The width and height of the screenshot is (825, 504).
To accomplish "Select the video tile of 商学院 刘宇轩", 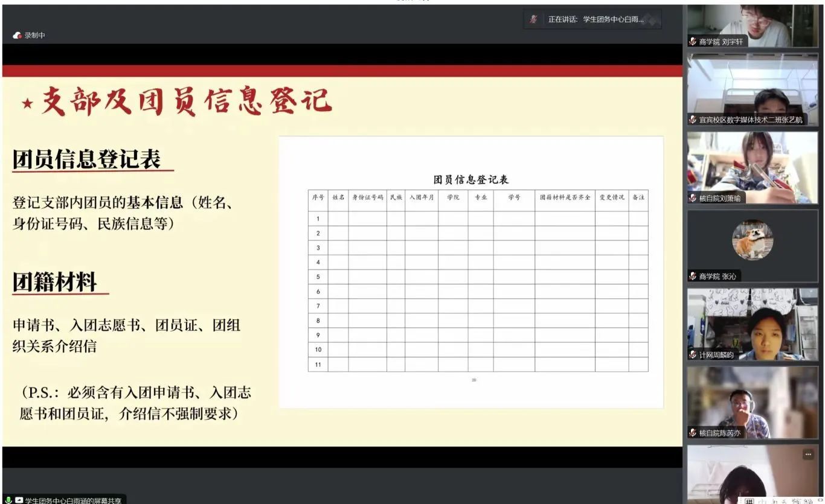I will click(x=753, y=26).
